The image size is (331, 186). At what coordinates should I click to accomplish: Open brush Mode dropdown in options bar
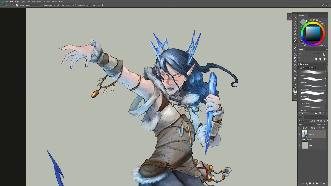tap(33, 5)
